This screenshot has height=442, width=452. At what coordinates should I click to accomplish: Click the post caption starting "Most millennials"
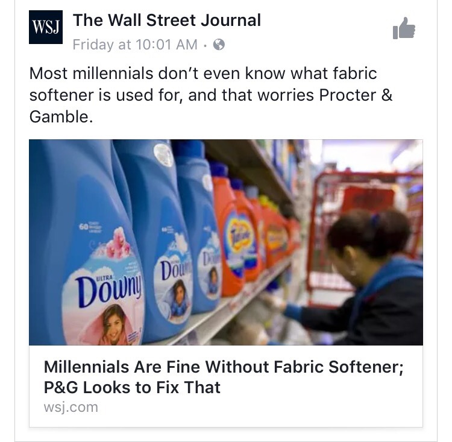click(x=211, y=95)
